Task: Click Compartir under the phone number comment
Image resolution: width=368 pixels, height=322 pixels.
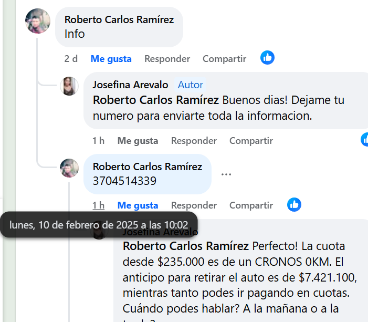Action: [x=251, y=205]
